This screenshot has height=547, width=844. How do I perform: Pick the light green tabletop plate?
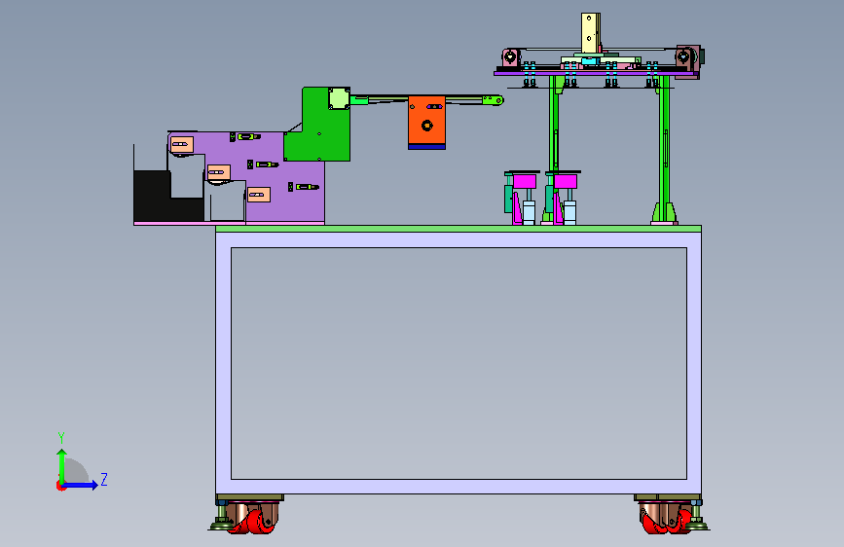pyautogui.click(x=459, y=229)
